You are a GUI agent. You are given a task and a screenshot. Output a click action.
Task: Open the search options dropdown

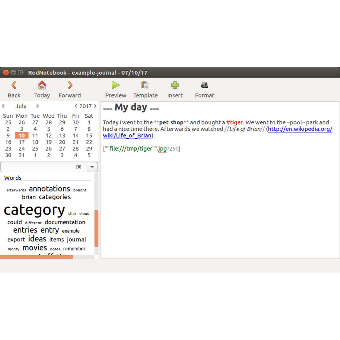tap(92, 167)
